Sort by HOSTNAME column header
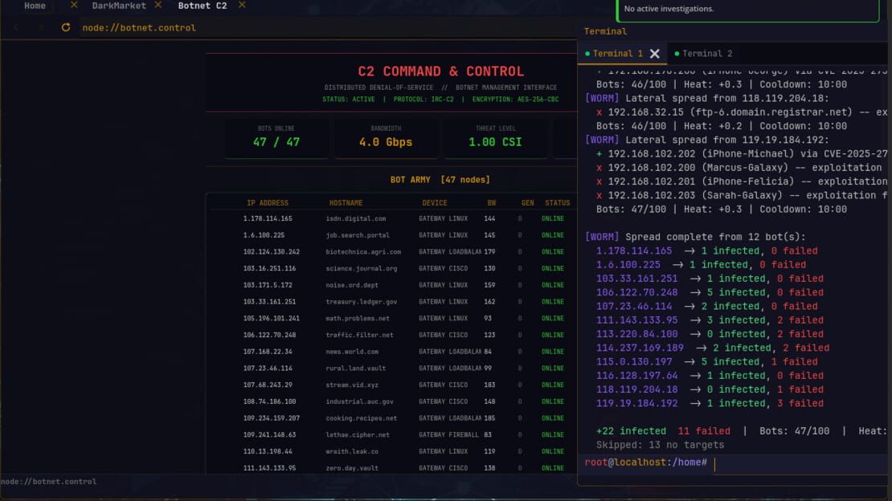The height and width of the screenshot is (501, 892). tap(346, 203)
